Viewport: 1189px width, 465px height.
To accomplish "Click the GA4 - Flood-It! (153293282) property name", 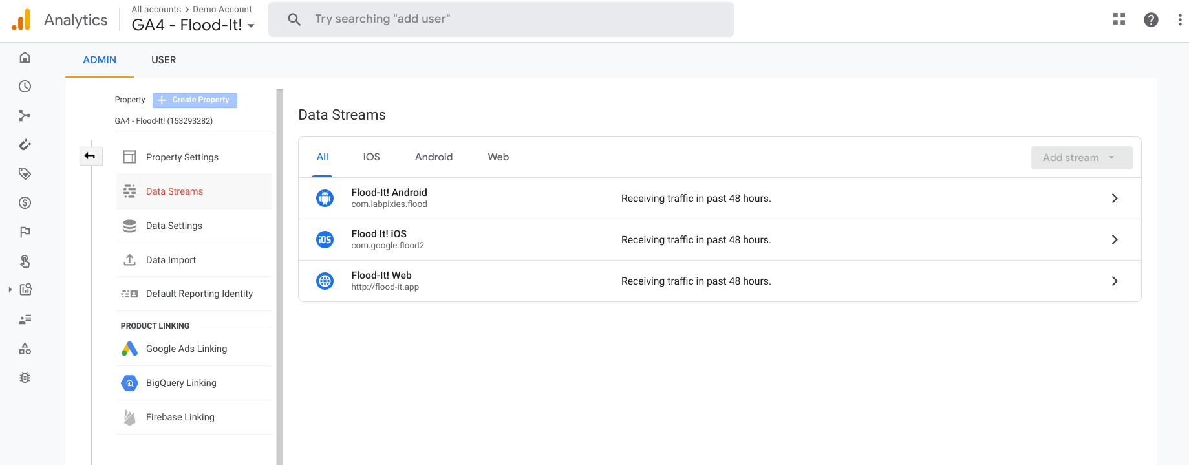I will [164, 121].
